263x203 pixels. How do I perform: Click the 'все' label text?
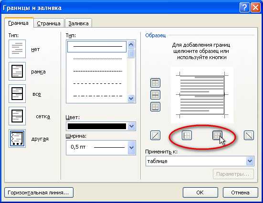[37, 94]
